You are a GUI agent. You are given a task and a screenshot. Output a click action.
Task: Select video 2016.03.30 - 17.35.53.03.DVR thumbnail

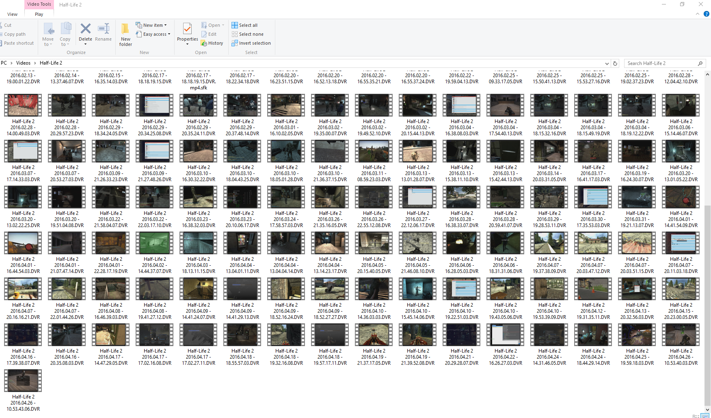(593, 197)
